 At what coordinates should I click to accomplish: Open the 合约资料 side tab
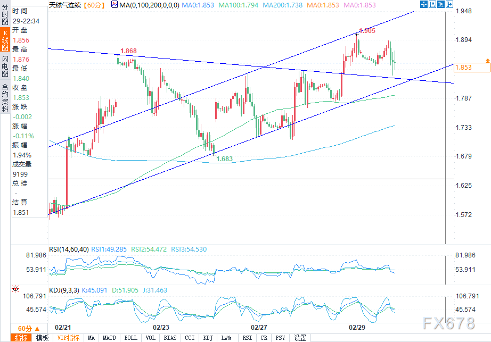[x=5, y=98]
